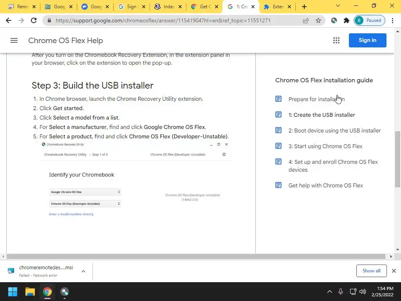Open the Chrome three-dot menu
The width and height of the screenshot is (401, 301).
[392, 20]
